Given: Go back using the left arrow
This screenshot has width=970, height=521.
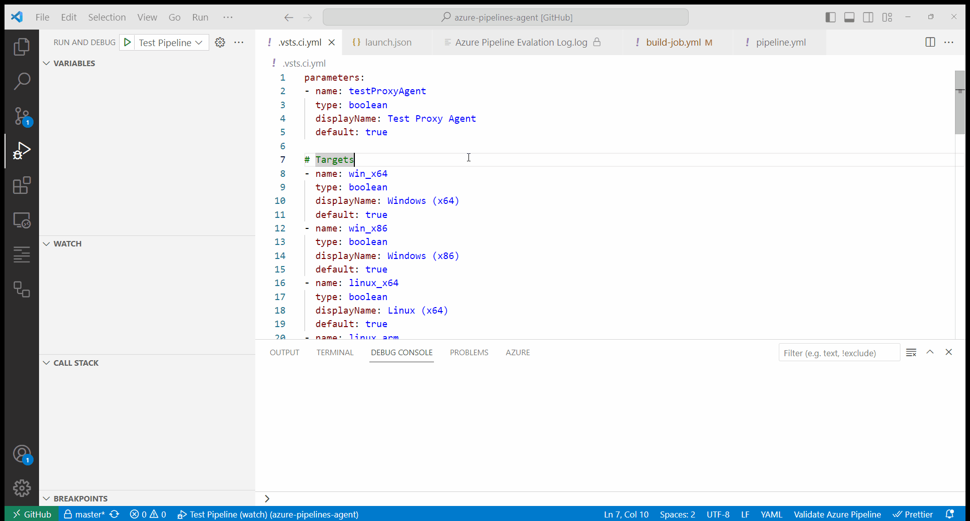Looking at the screenshot, I should [x=289, y=18].
